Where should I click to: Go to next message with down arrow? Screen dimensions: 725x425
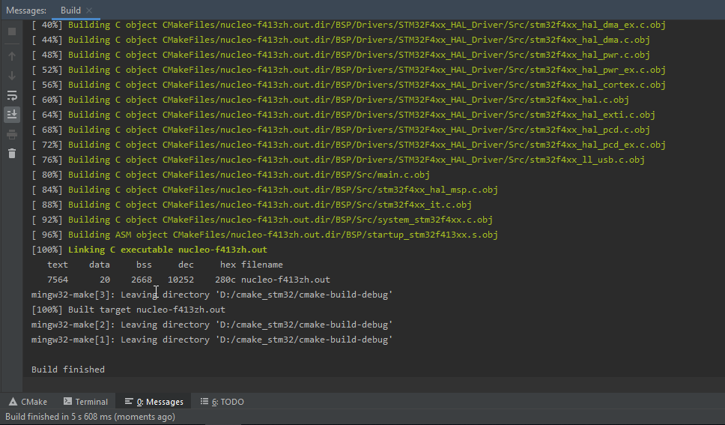(12, 76)
